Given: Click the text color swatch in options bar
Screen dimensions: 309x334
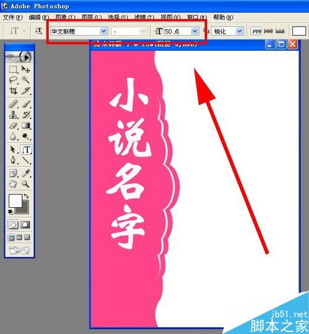Looking at the screenshot, I should (299, 31).
